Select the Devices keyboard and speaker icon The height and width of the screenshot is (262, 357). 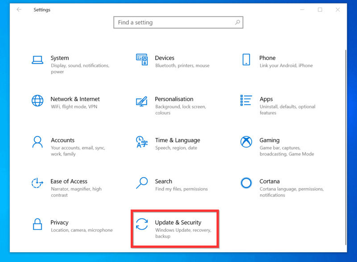[142, 60]
